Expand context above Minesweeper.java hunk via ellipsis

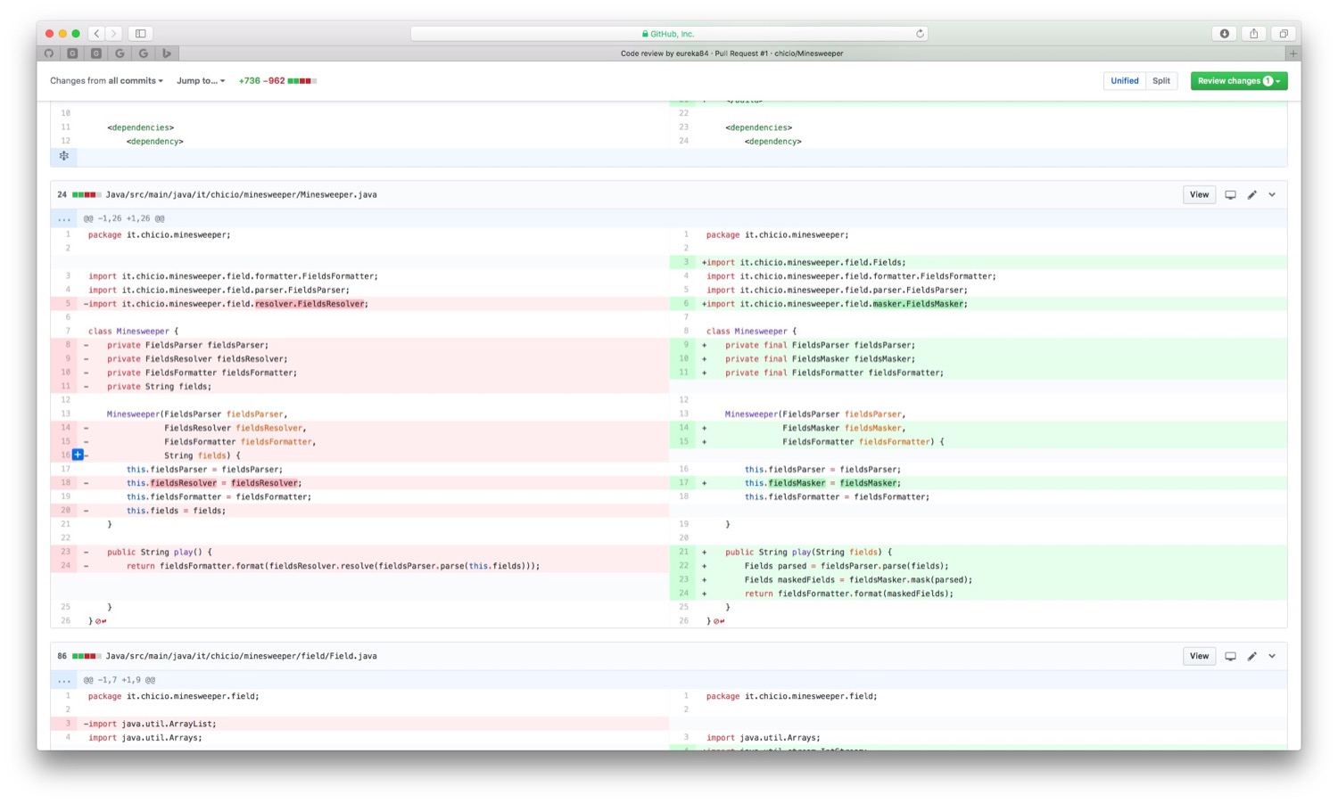[64, 218]
